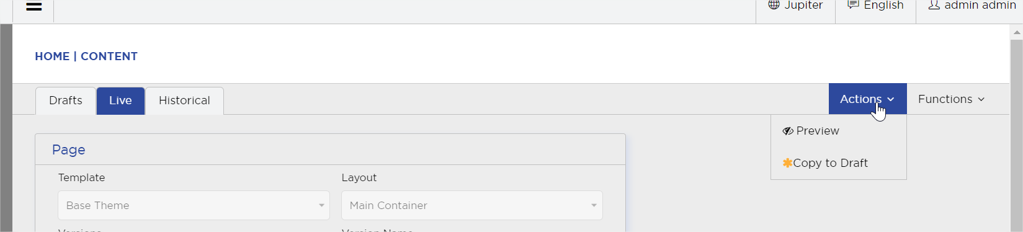Viewport: 1023px width, 232px height.
Task: Go to the HOME breadcrumb link
Action: [52, 56]
